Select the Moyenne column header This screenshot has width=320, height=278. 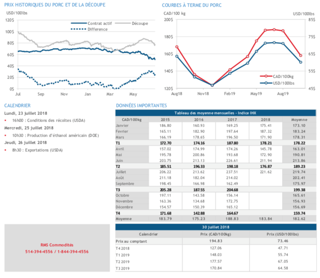[299, 120]
